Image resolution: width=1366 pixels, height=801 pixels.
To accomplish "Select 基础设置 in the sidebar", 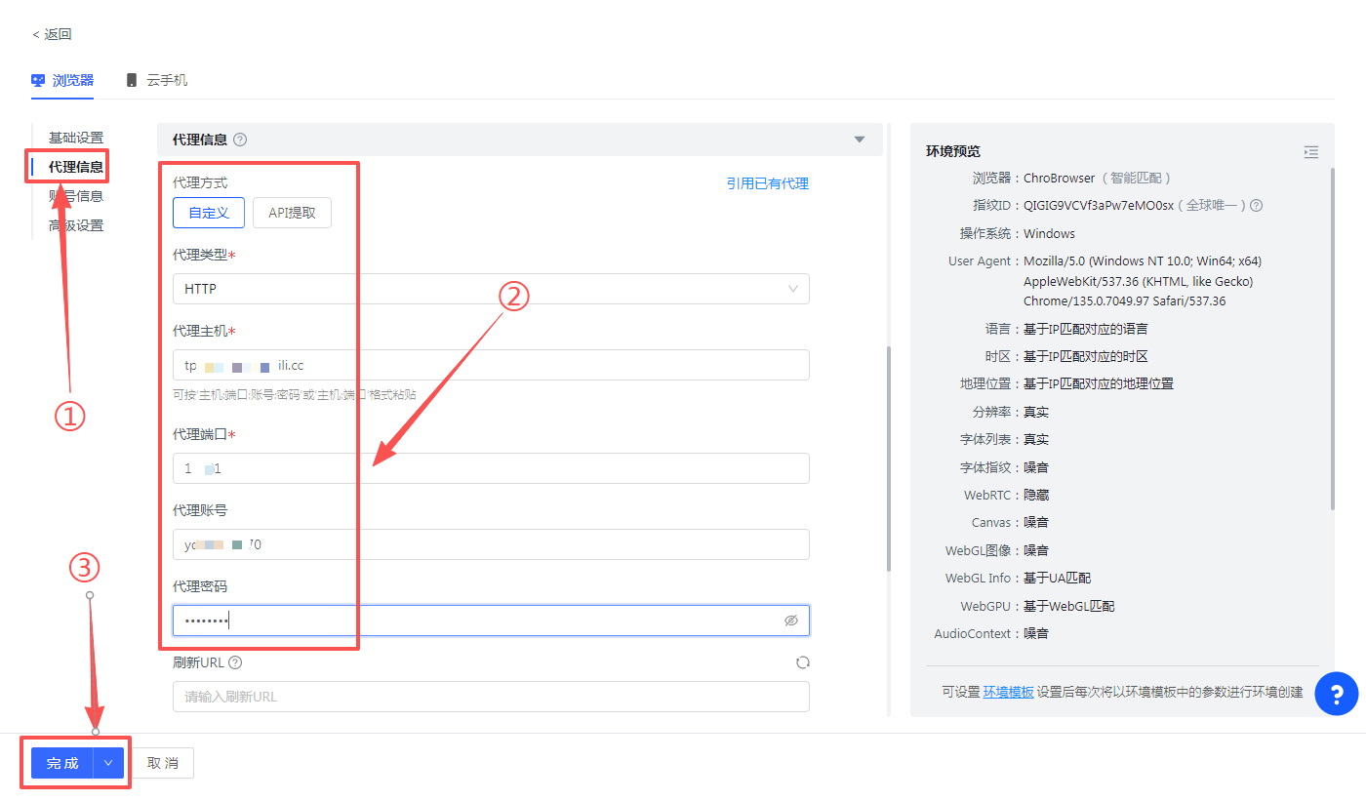I will 76,137.
